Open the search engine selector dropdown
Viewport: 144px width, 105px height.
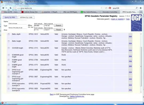110,8
